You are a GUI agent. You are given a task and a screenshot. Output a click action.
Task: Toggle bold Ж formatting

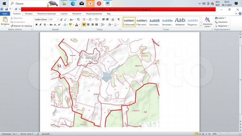point(37,25)
